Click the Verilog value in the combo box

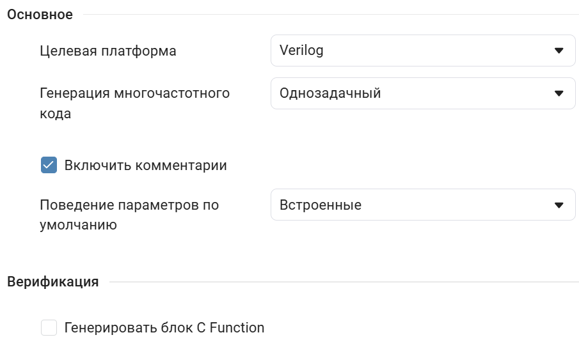(x=301, y=51)
